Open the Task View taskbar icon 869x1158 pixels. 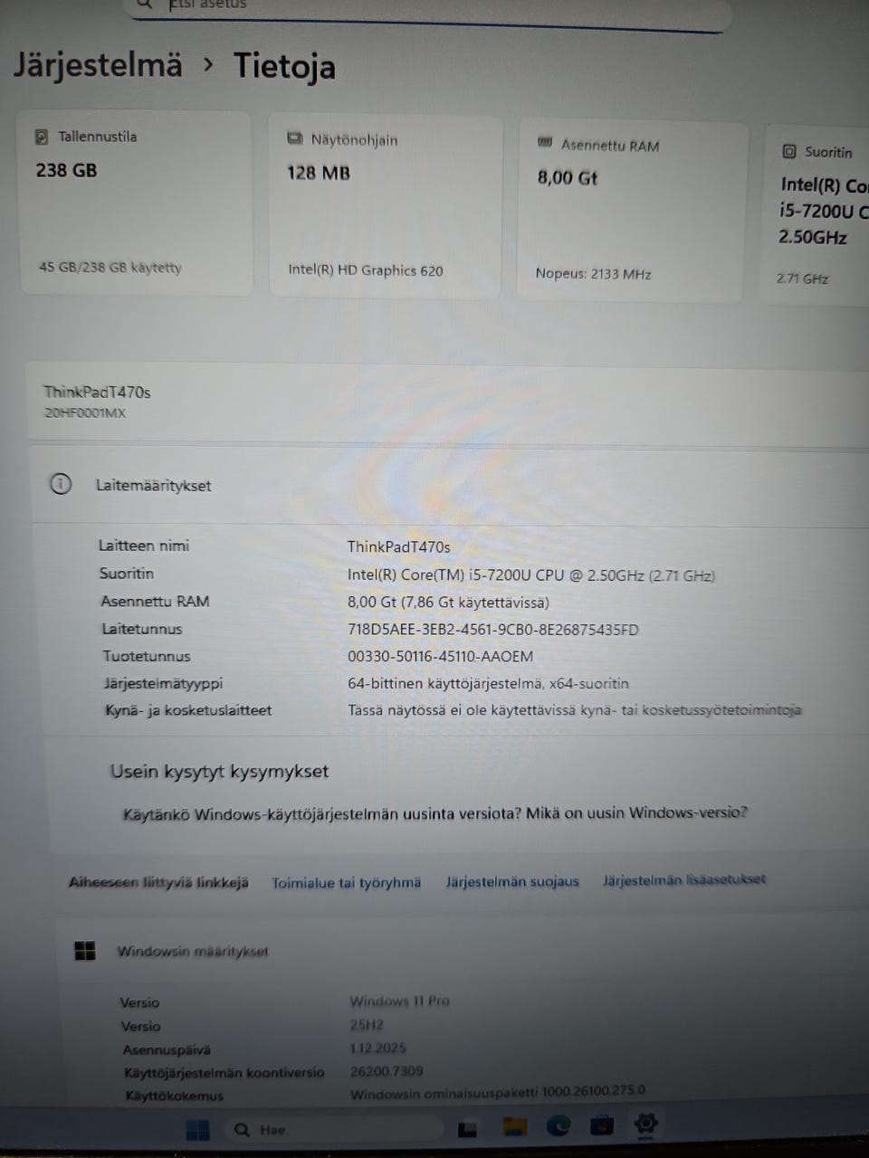[x=467, y=1129]
